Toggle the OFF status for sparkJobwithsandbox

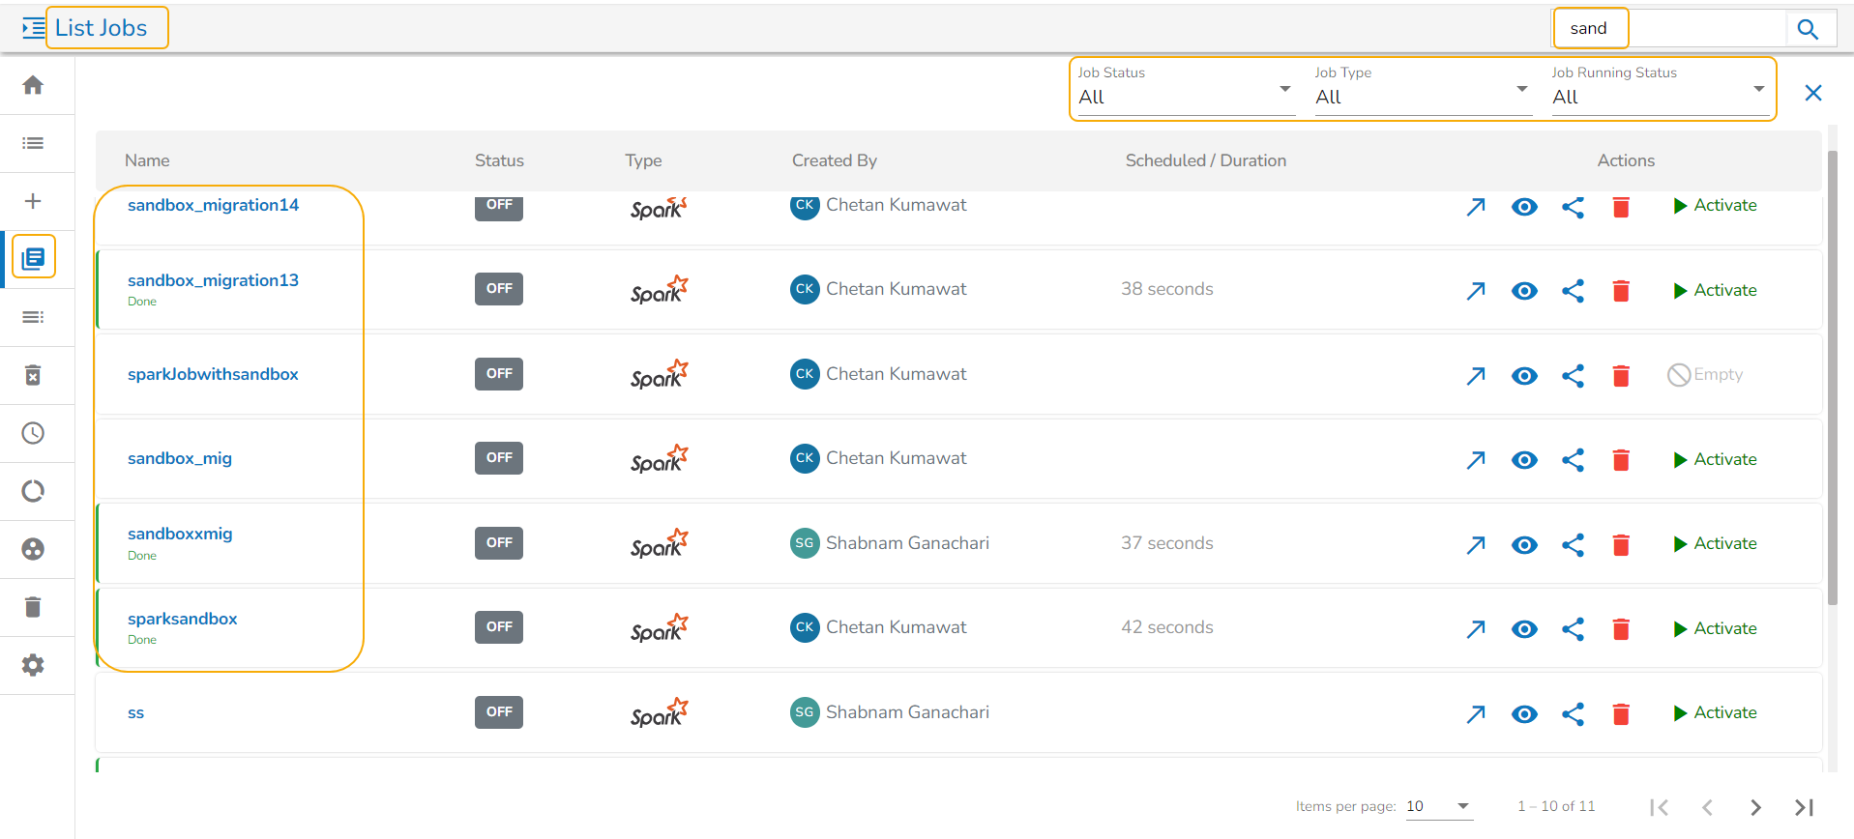point(498,374)
